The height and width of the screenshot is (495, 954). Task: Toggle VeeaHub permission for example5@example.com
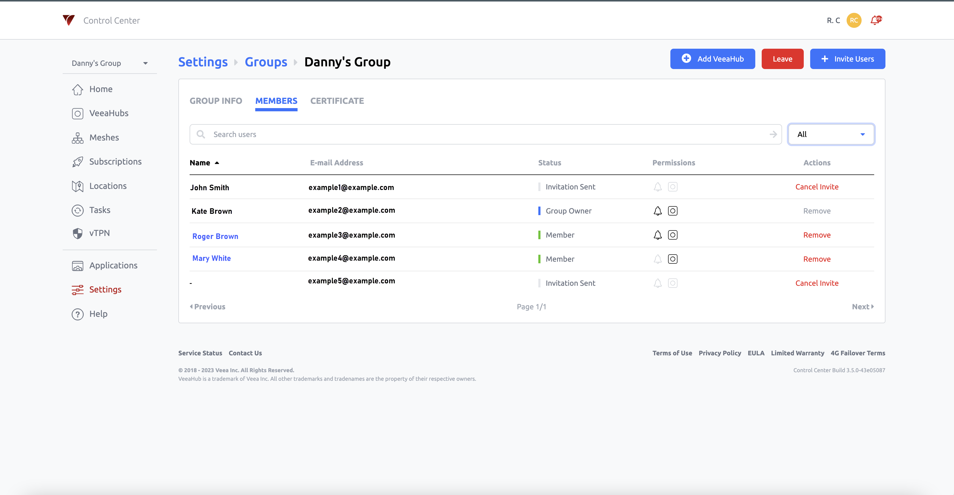coord(673,283)
